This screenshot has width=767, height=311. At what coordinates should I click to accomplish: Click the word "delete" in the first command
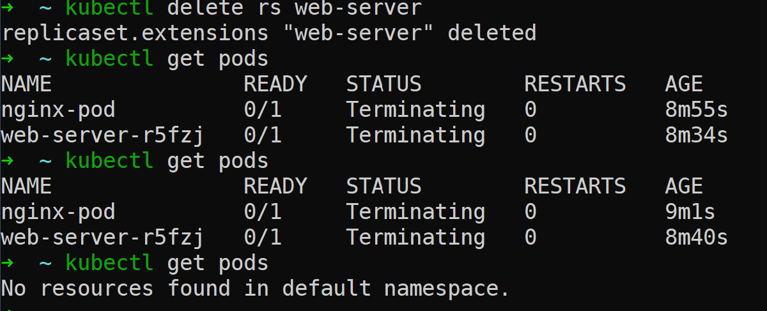pyautogui.click(x=205, y=8)
